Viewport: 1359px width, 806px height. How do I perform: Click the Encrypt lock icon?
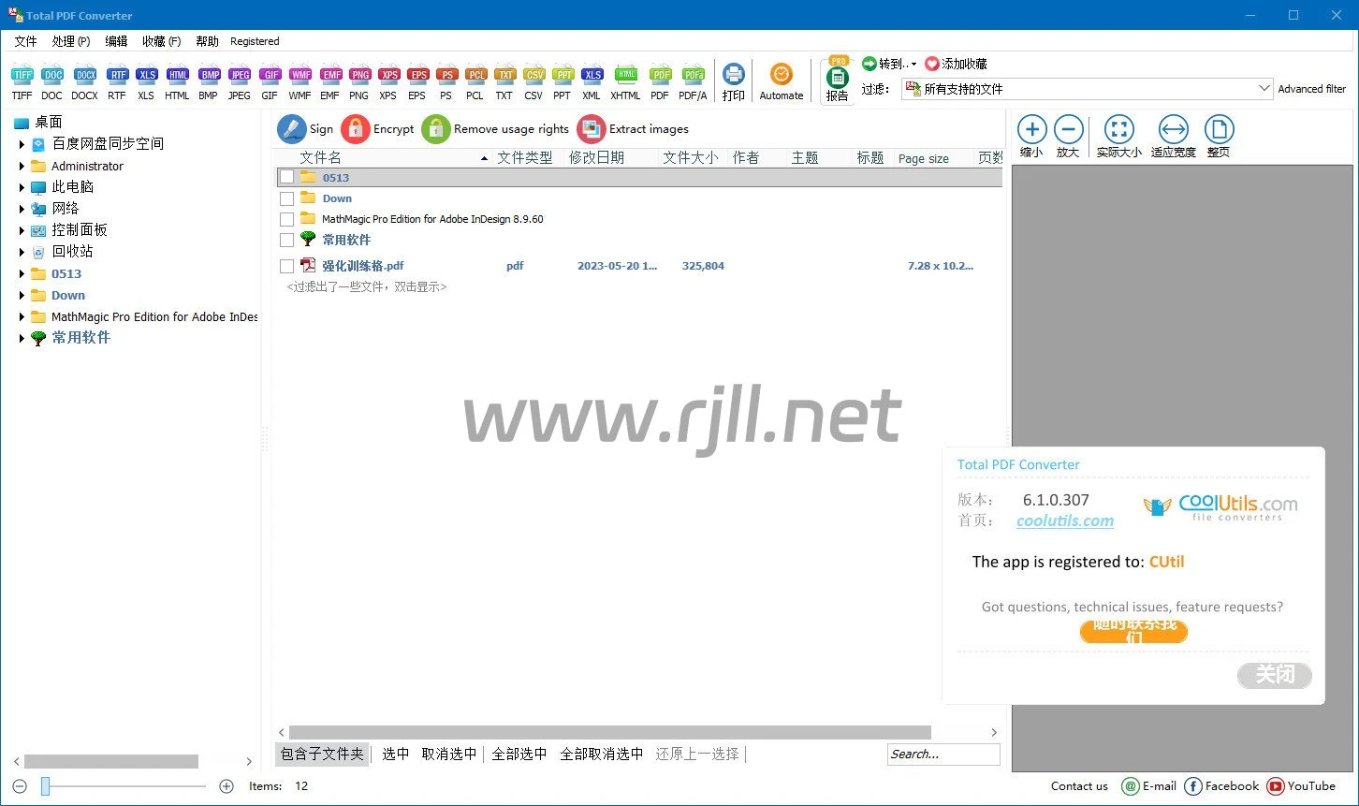(356, 129)
